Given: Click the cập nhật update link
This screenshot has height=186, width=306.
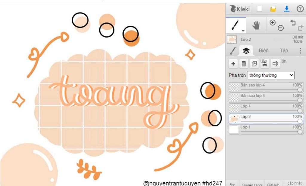Looking at the screenshot, I should pyautogui.click(x=294, y=184).
